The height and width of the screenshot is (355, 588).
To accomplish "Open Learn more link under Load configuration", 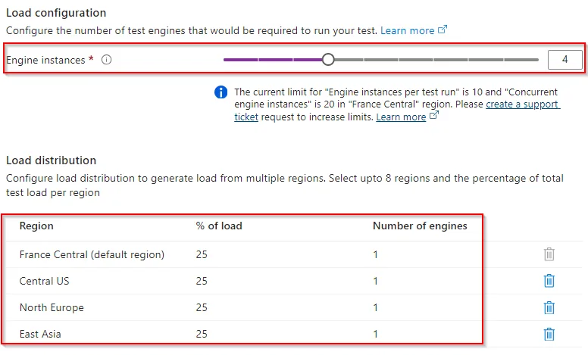I will [x=408, y=30].
